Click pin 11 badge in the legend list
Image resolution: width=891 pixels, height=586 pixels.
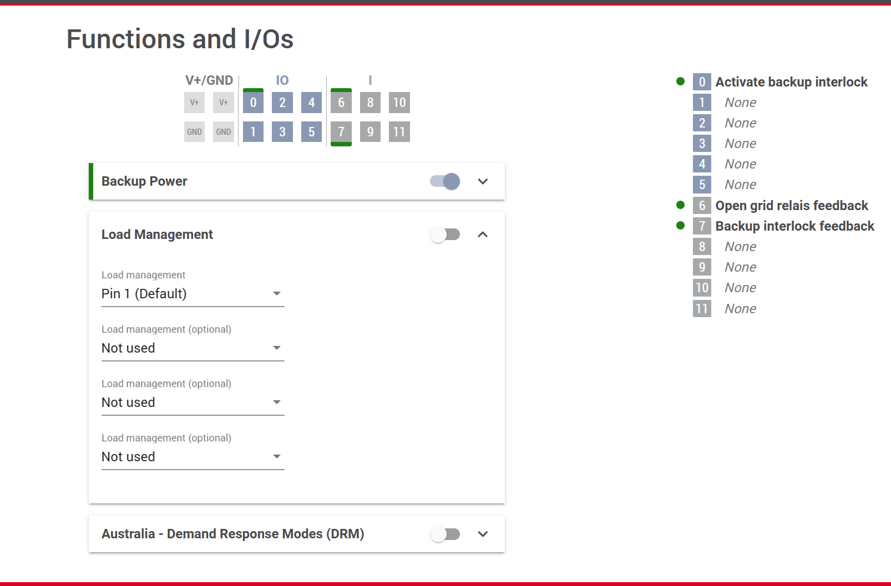702,309
